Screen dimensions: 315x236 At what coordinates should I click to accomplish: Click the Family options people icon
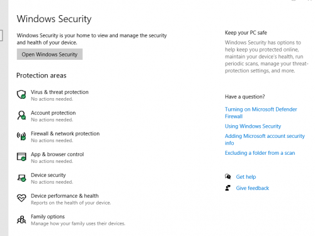tap(21, 220)
